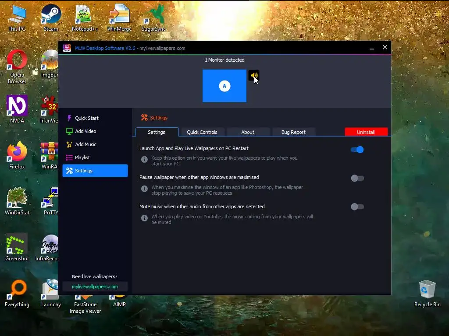449x336 pixels.
Task: Click the NVDA desktop icon
Action: (x=17, y=109)
